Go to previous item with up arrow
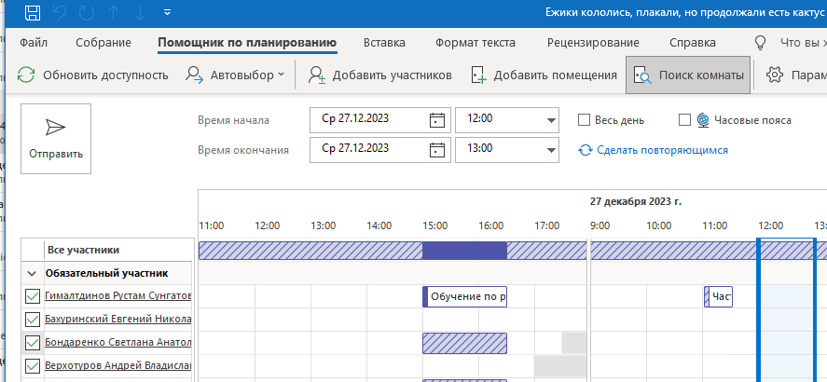 tap(114, 13)
